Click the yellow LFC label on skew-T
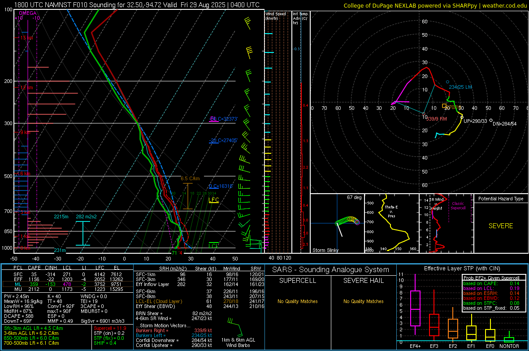 point(213,200)
